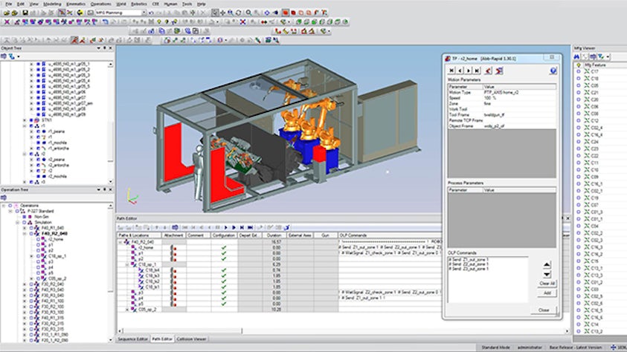Select the Pan view tool icon

(x=222, y=13)
